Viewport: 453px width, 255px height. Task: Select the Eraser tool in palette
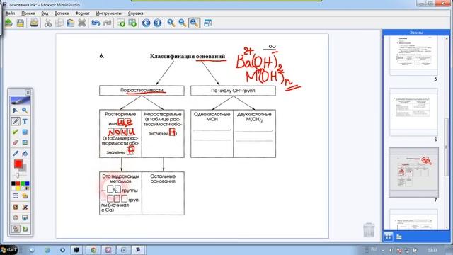16,142
